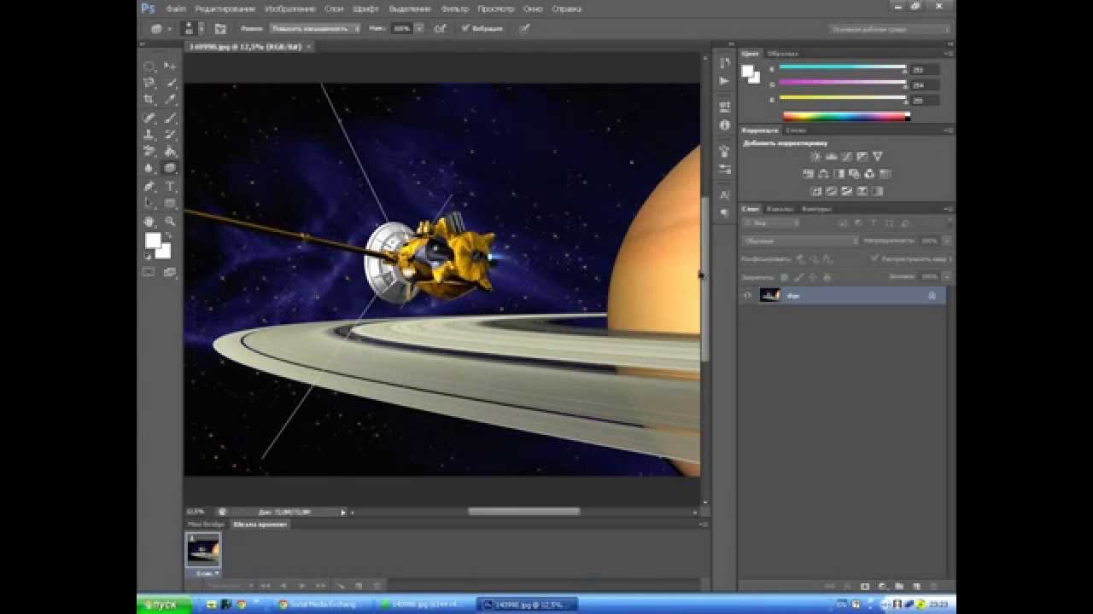
Task: Select the Magic Wand tool
Action: pyautogui.click(x=171, y=83)
